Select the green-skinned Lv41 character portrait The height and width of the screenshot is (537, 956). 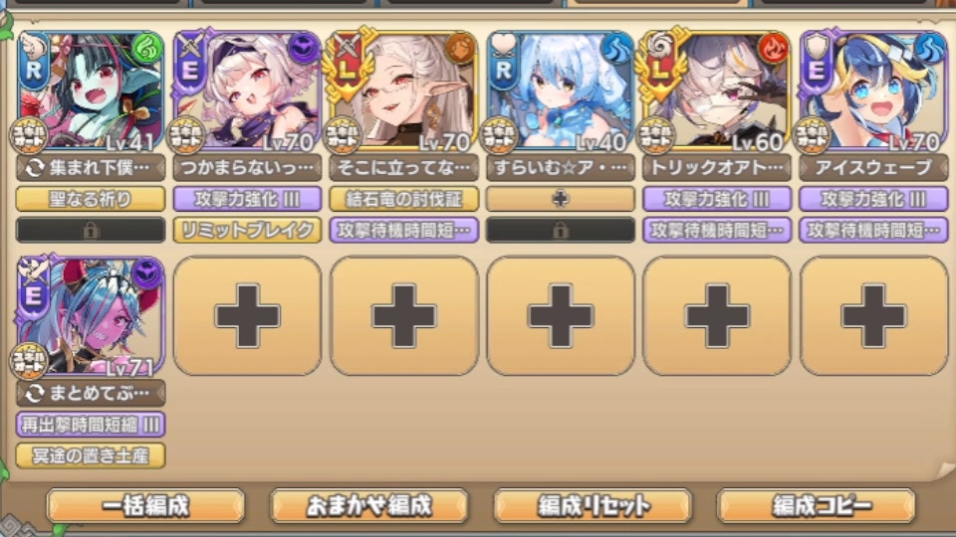click(x=91, y=90)
